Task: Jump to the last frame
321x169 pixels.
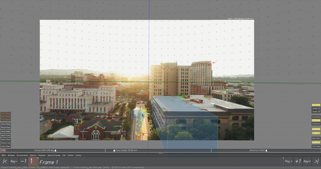Action: 316,162
